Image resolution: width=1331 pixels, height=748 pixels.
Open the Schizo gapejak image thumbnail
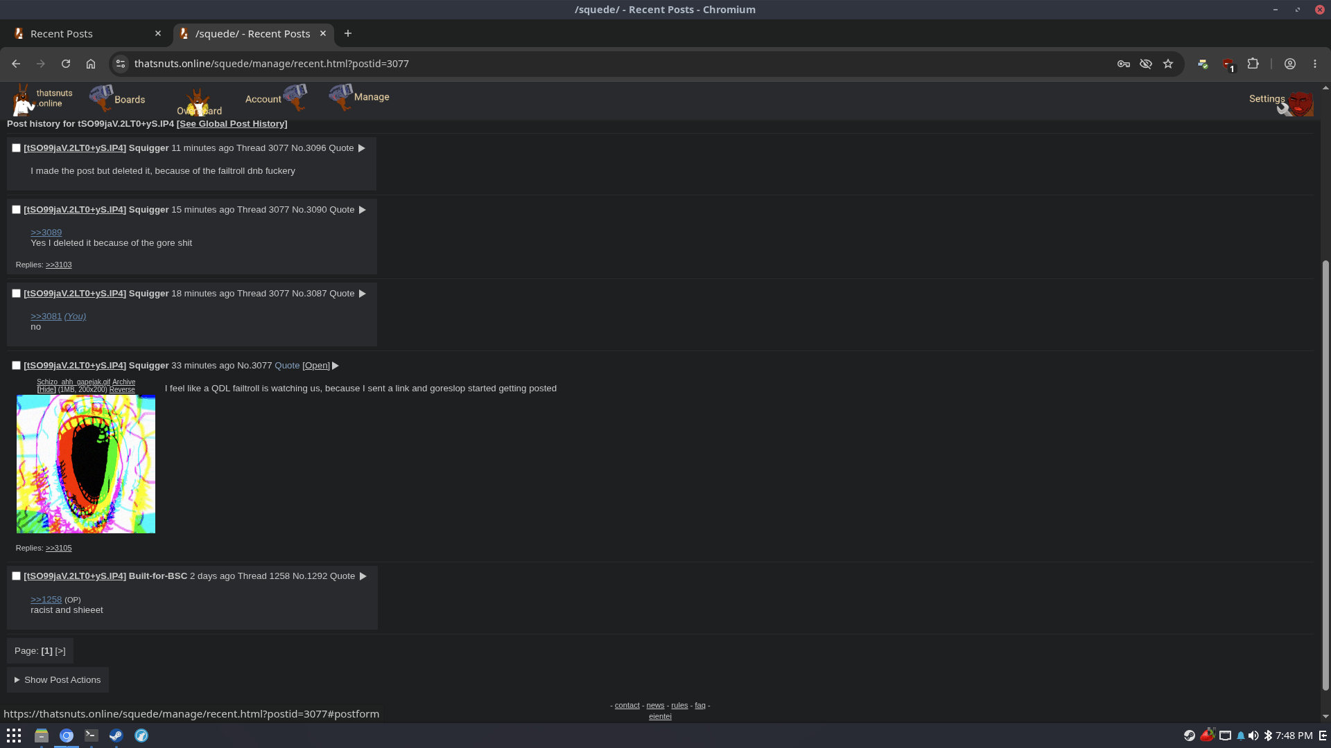(x=86, y=464)
